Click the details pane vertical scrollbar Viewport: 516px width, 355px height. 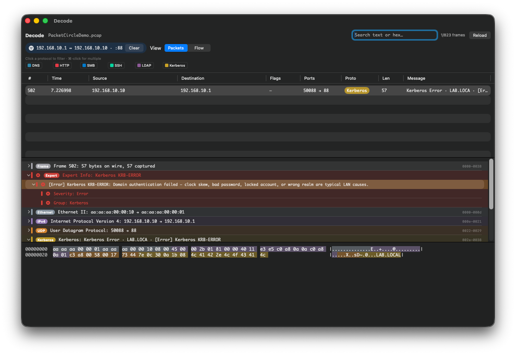pos(491,184)
